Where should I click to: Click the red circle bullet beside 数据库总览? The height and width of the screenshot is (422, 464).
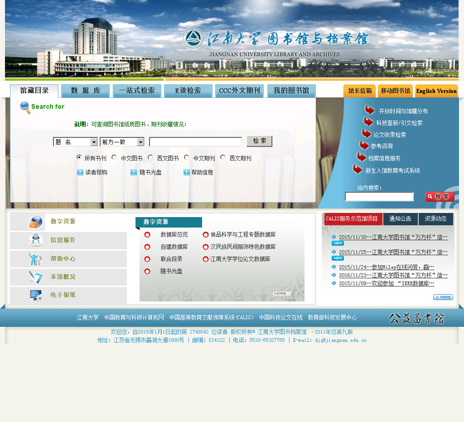pyautogui.click(x=147, y=235)
